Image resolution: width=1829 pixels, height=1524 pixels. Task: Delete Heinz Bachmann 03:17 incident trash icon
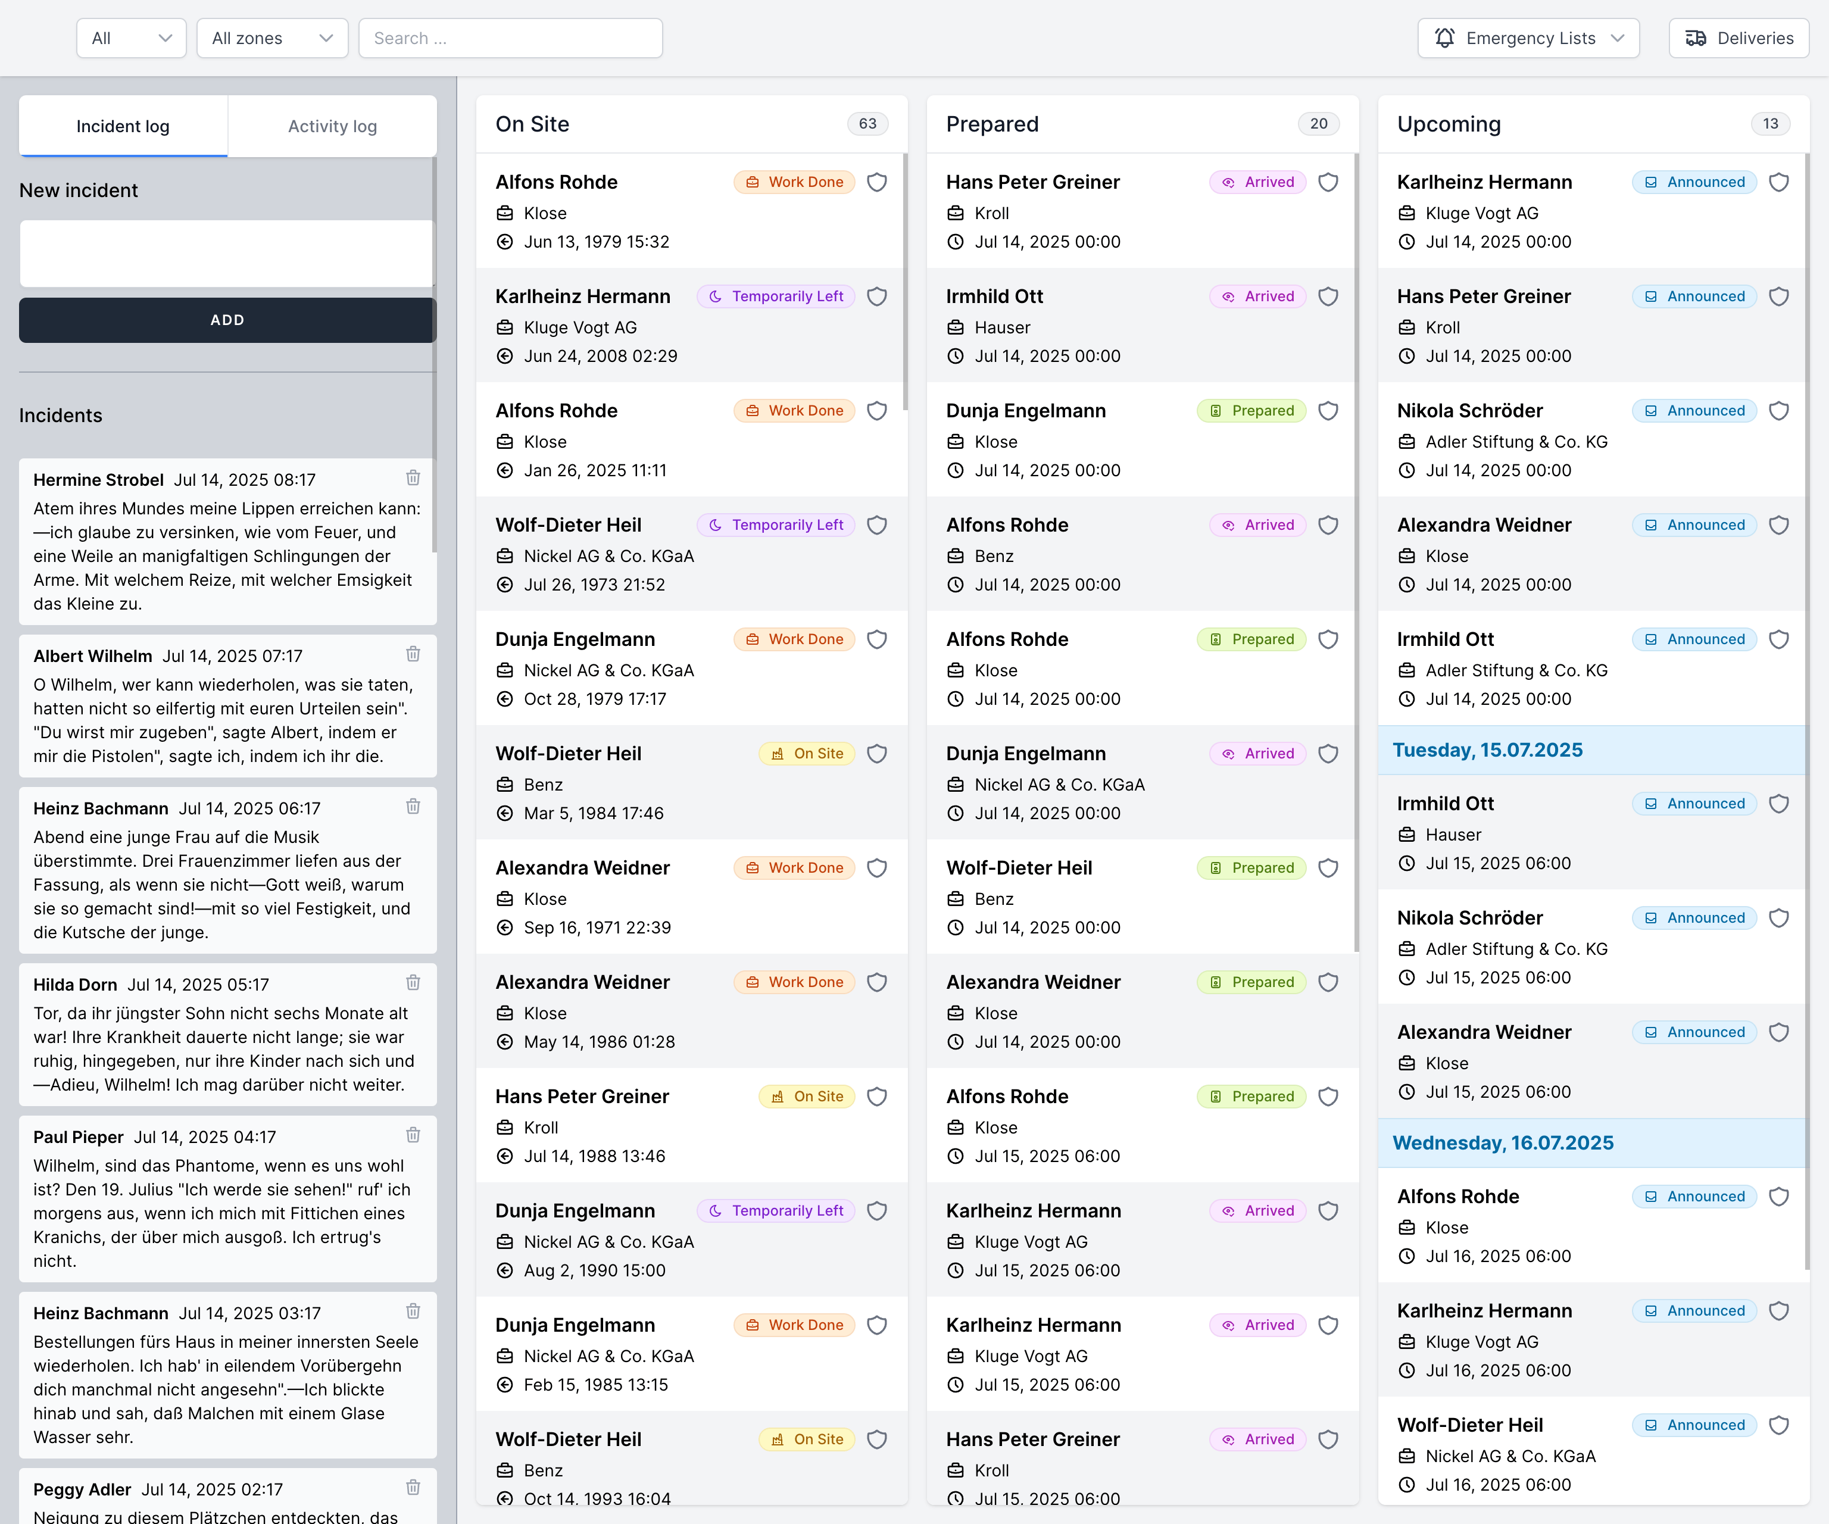(413, 1311)
